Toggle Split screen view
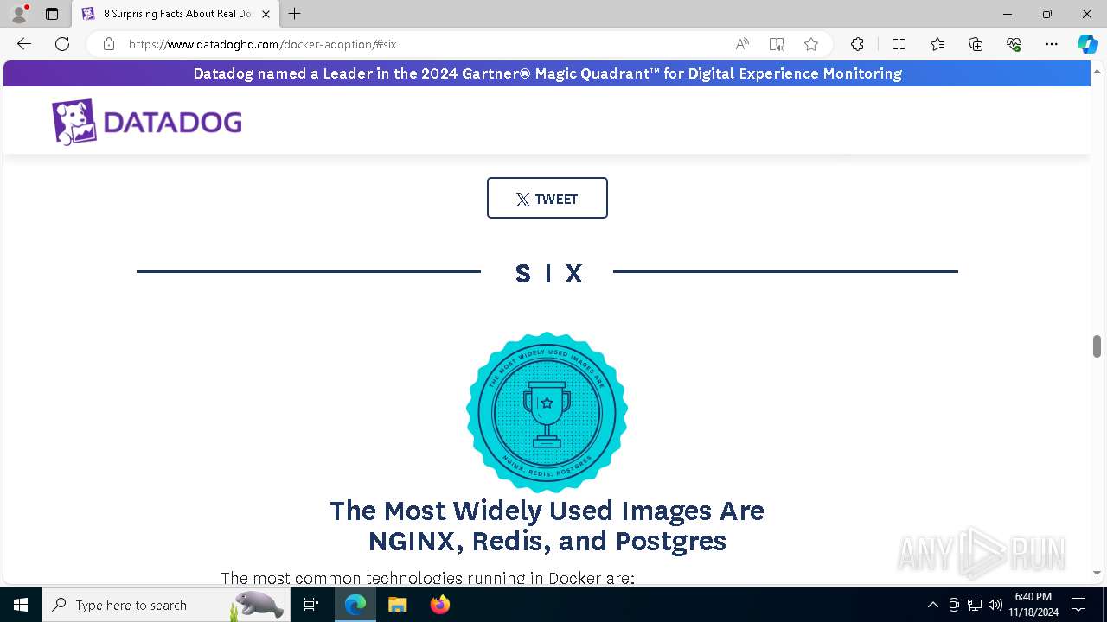 899,44
